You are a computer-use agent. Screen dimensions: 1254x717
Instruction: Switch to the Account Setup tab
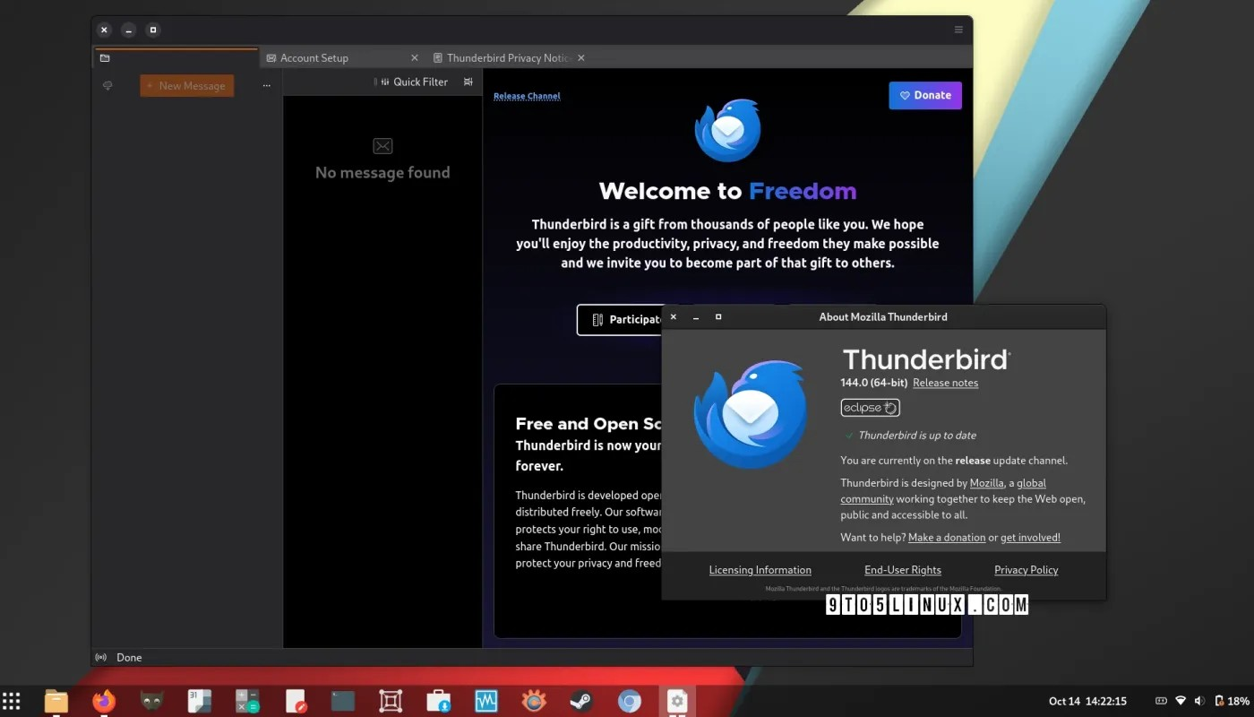tap(314, 57)
